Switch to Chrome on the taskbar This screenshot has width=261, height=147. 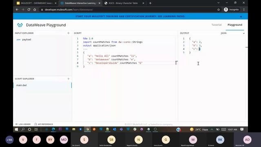pos(87,129)
